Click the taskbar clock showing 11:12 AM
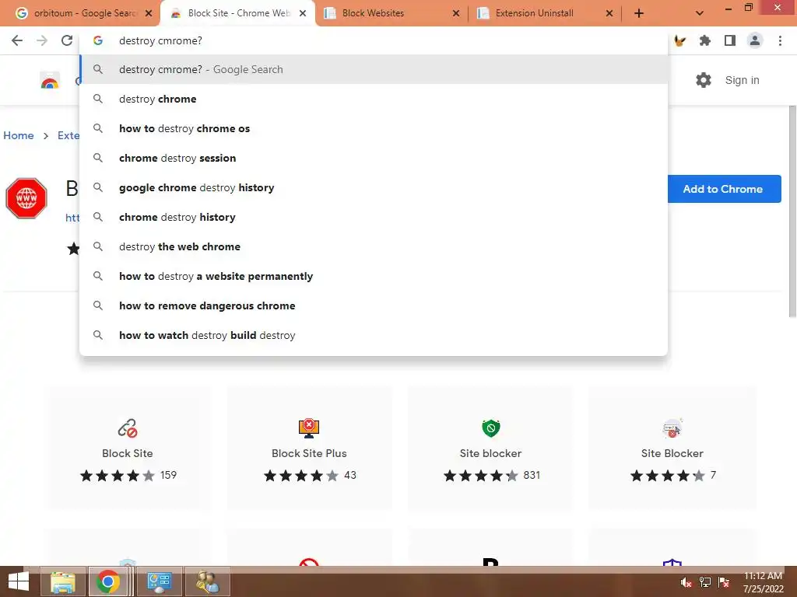 pyautogui.click(x=764, y=582)
